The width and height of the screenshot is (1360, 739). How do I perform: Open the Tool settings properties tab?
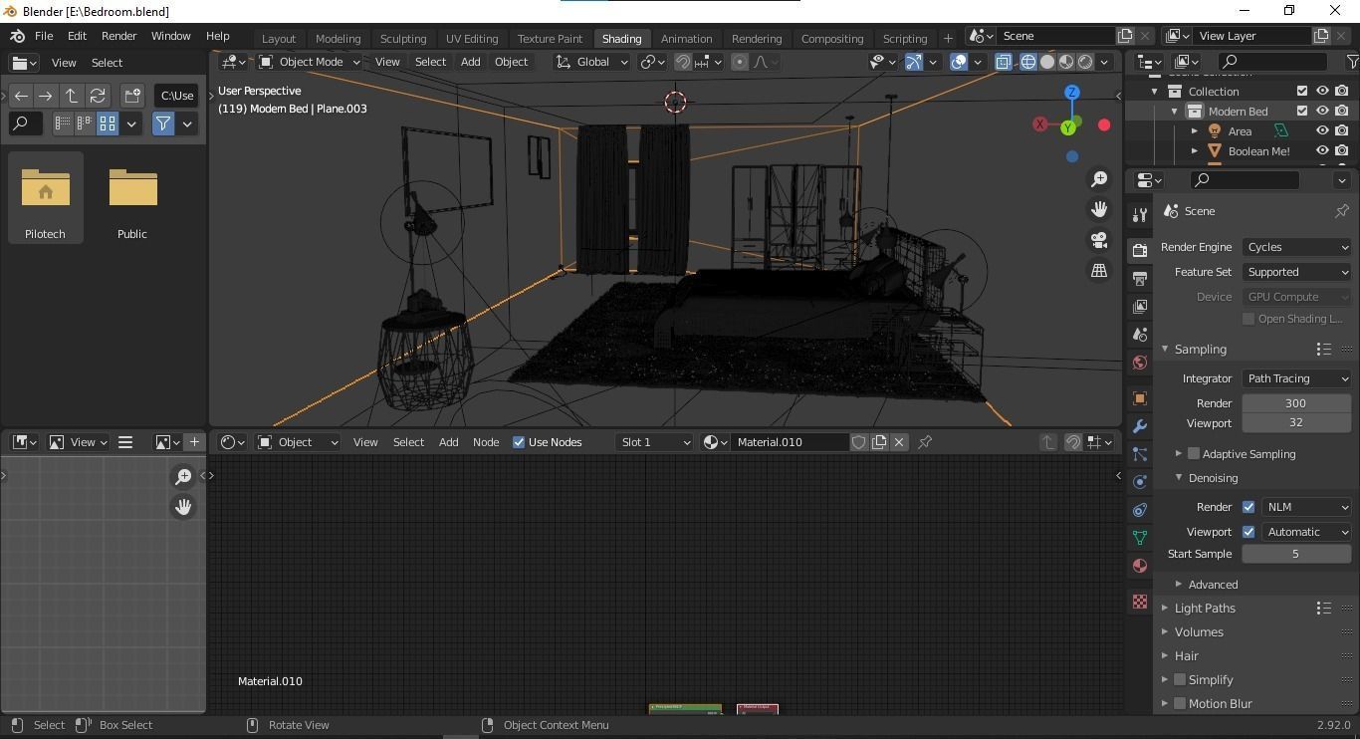(1140, 215)
